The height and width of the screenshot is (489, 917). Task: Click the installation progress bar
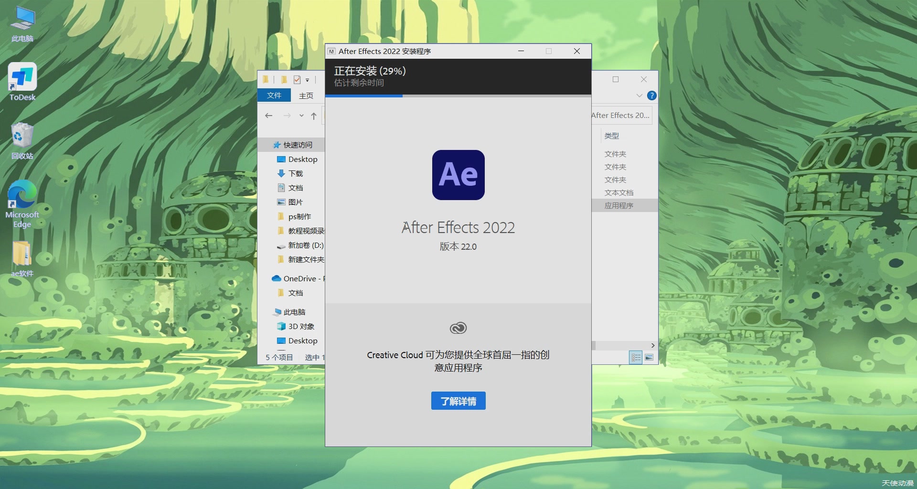point(458,96)
